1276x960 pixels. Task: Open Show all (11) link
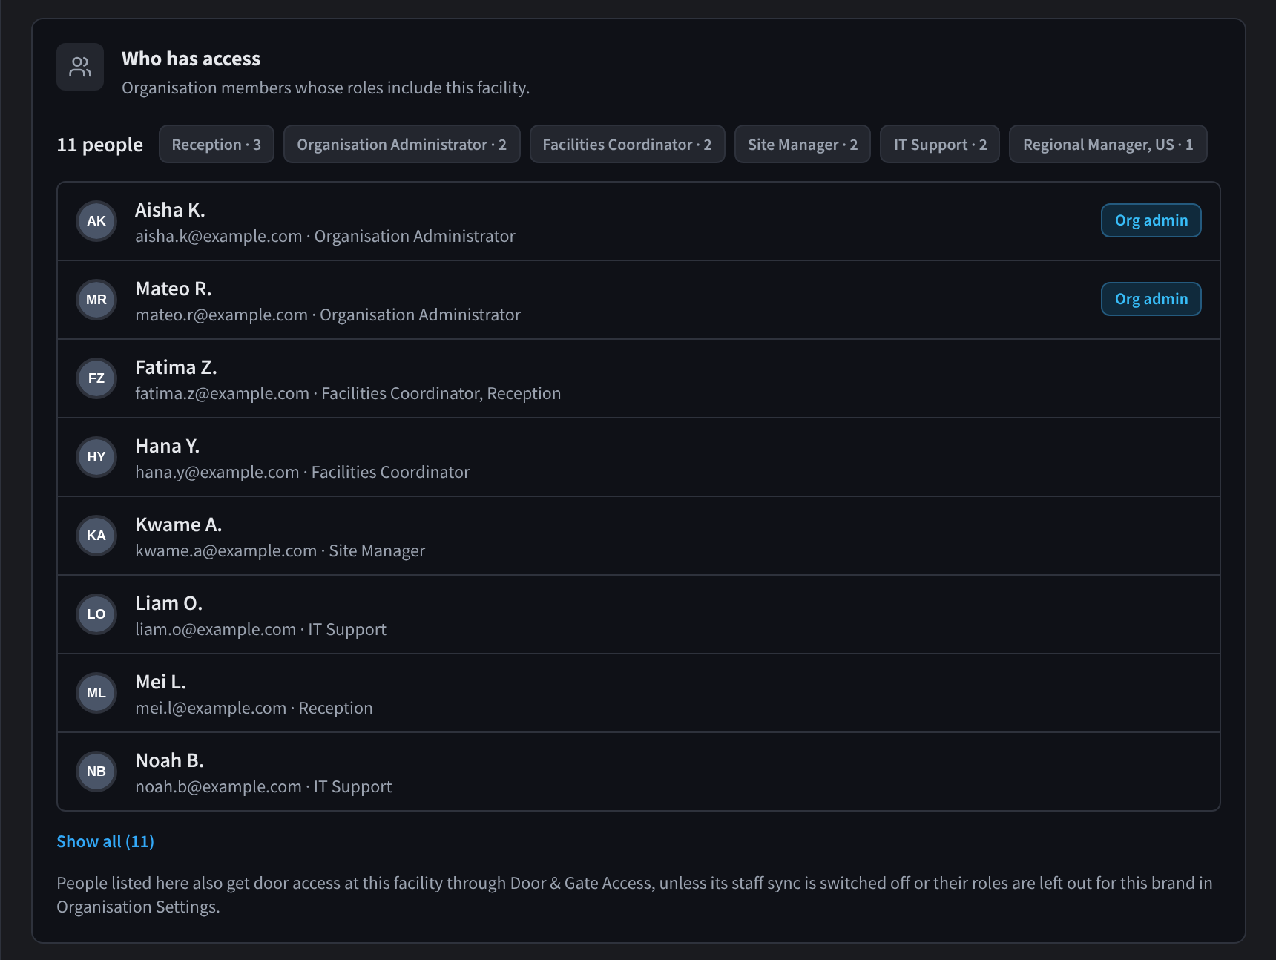coord(105,841)
